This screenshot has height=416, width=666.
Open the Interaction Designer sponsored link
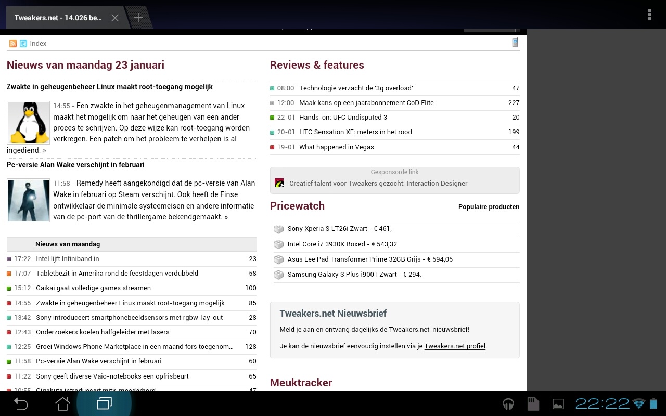click(378, 183)
